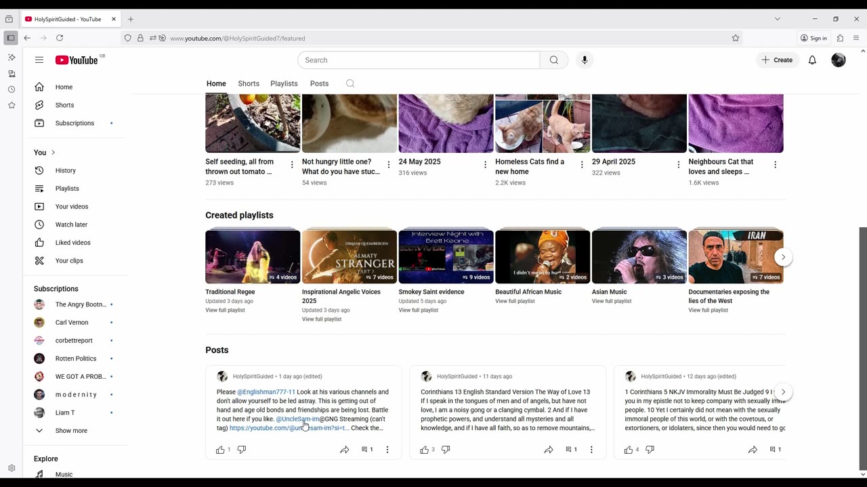Screen dimensions: 867x487
Task: Click the search magnifier button
Action: [x=554, y=60]
